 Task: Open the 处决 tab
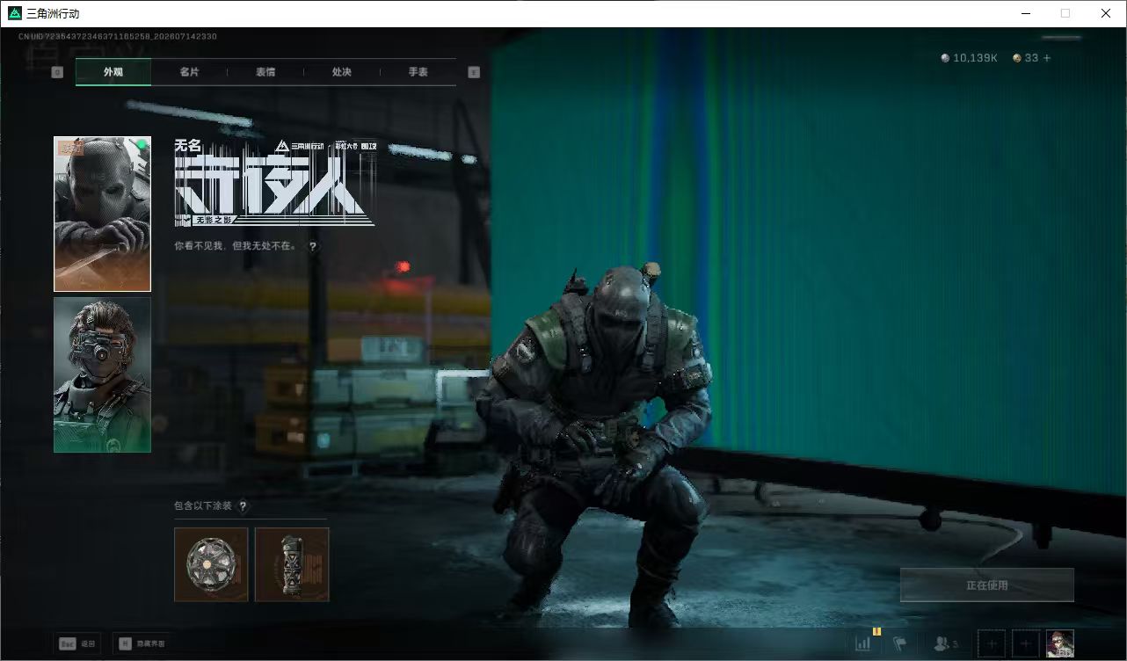tap(342, 72)
